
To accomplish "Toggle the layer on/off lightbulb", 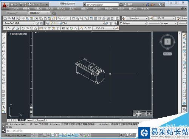I will click(x=51, y=23).
